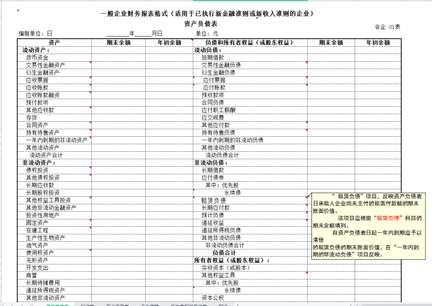The height and width of the screenshot is (306, 432).
Task: Select the 应付票据 cell
Action: (250, 80)
